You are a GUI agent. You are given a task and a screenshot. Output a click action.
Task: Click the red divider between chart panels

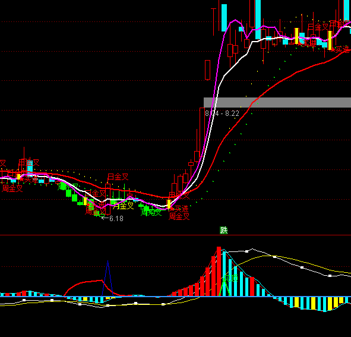pos(176,235)
